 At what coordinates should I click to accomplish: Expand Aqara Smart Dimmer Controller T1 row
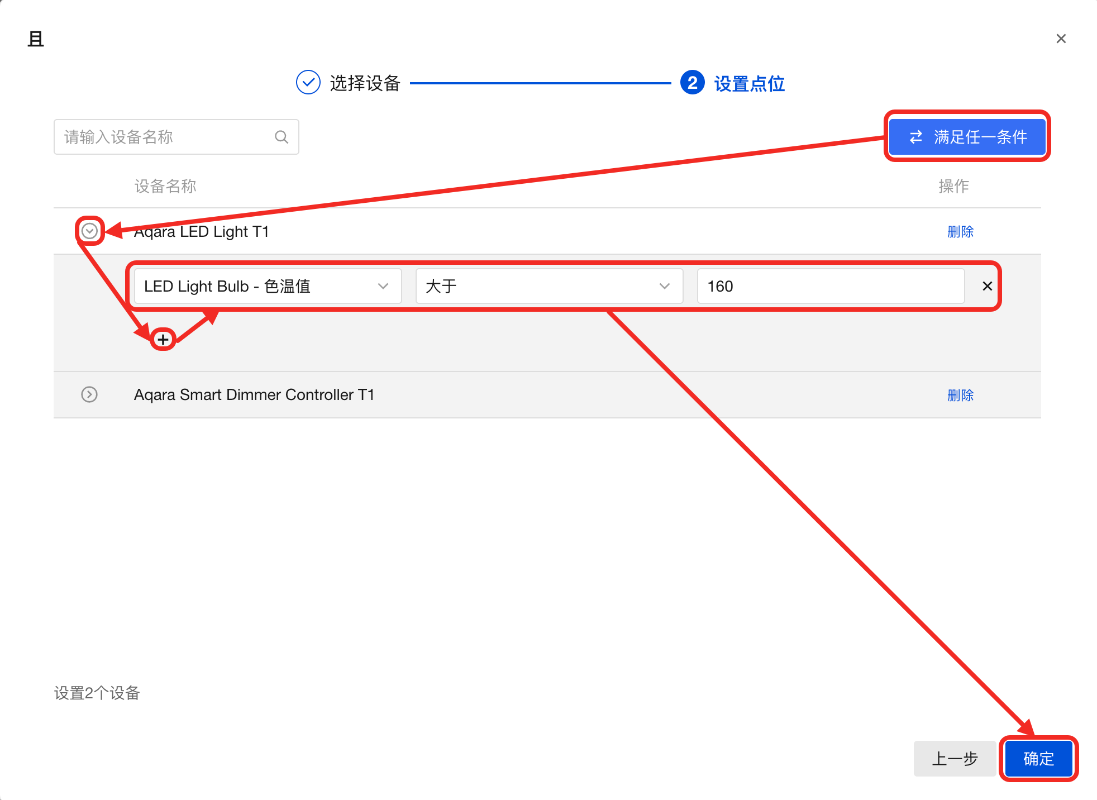point(89,394)
